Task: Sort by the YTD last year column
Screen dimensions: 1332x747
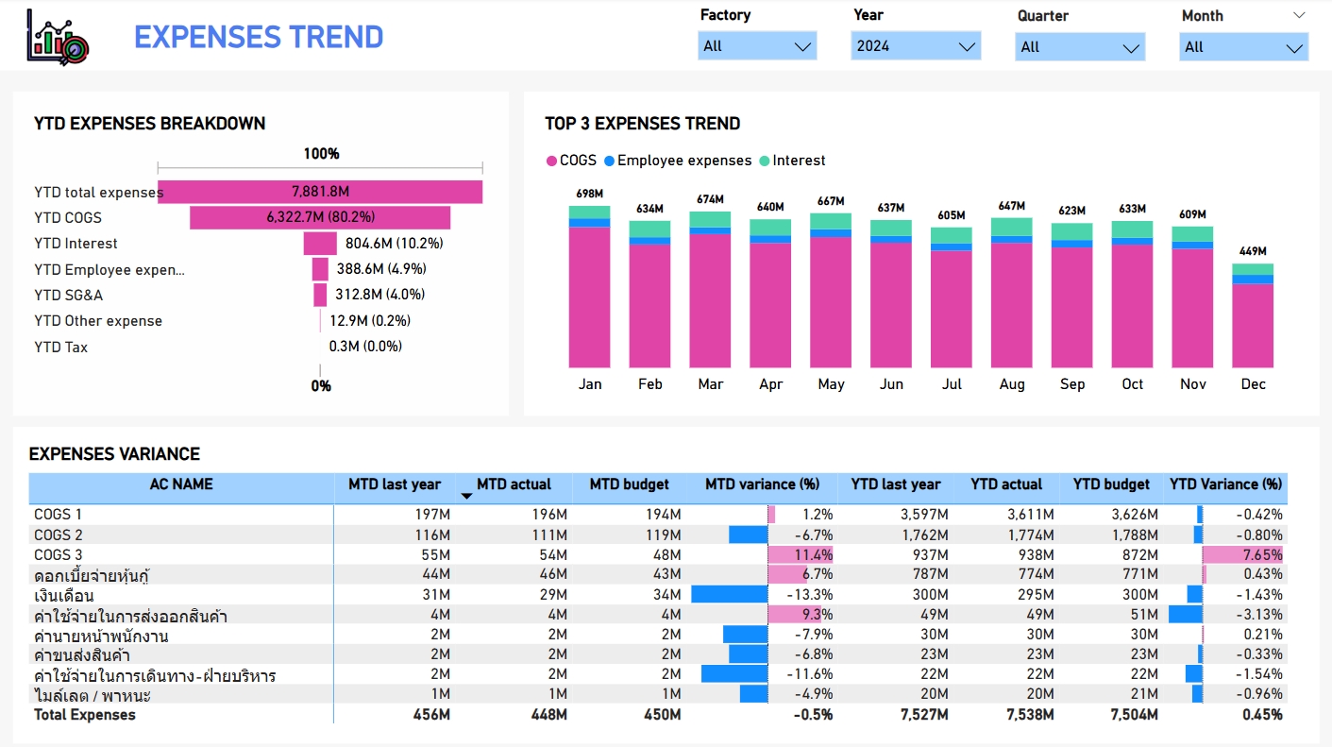Action: tap(895, 484)
